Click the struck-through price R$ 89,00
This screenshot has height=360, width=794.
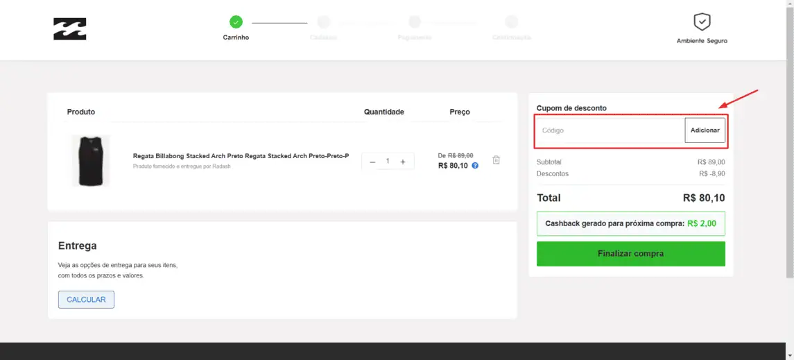pos(460,155)
